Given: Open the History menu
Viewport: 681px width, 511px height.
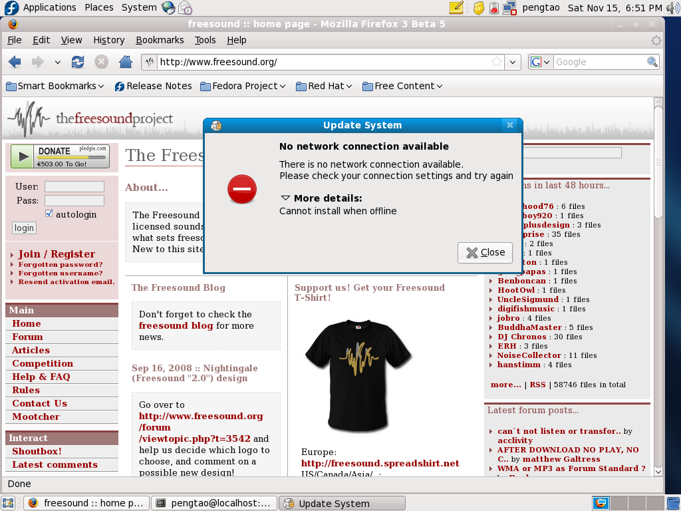Looking at the screenshot, I should tap(109, 40).
